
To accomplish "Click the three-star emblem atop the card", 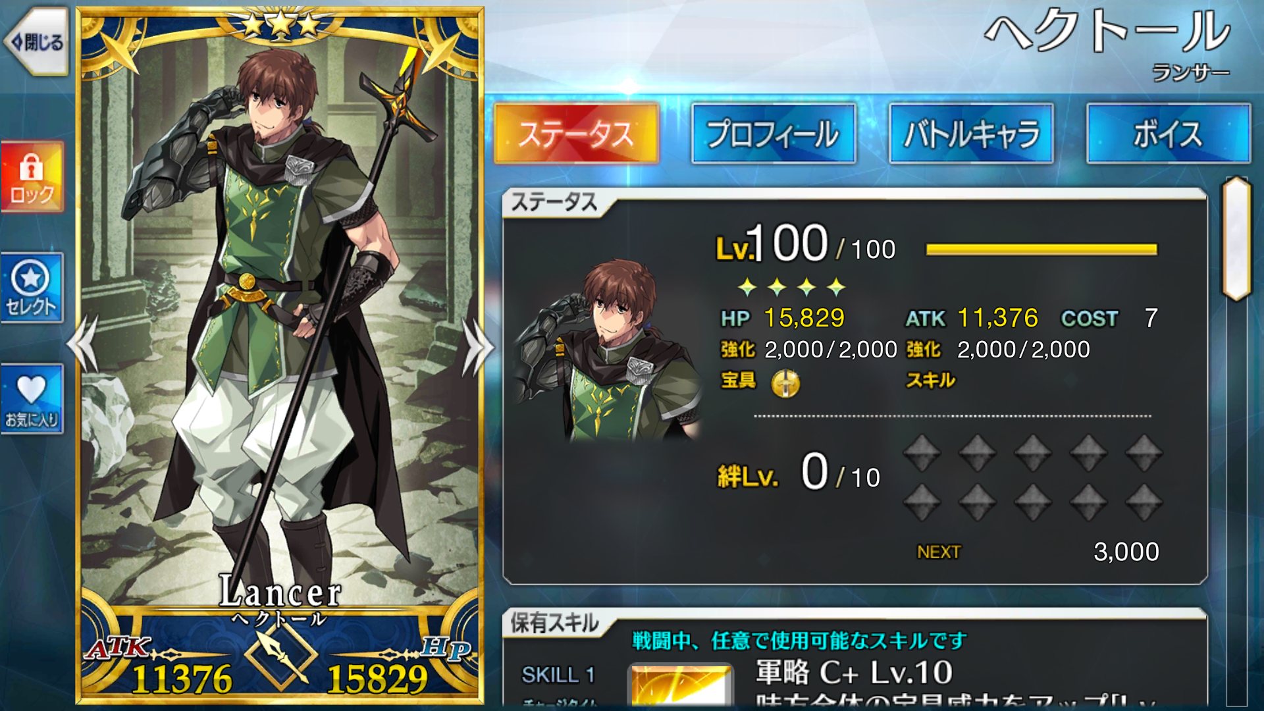I will tap(281, 25).
